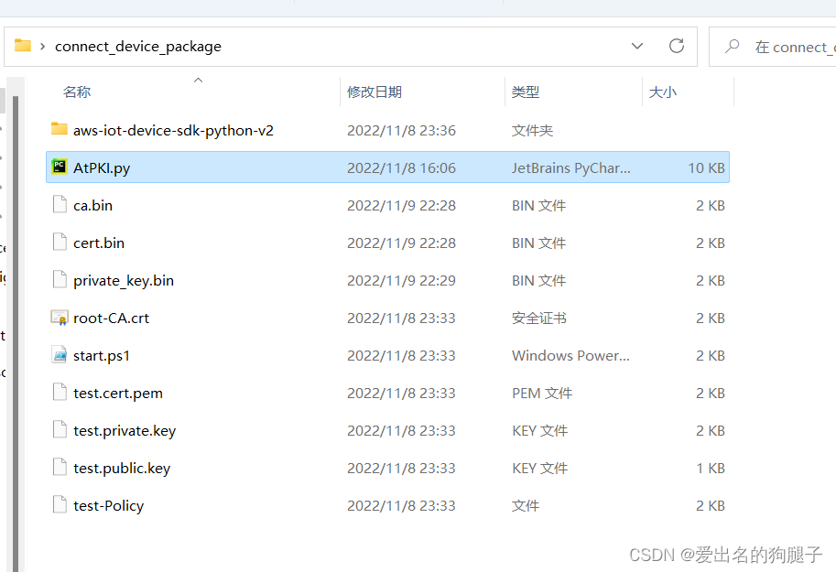The height and width of the screenshot is (572, 836).
Task: Select the aws-iot-device-sdk-python-v2 folder name
Action: (173, 131)
